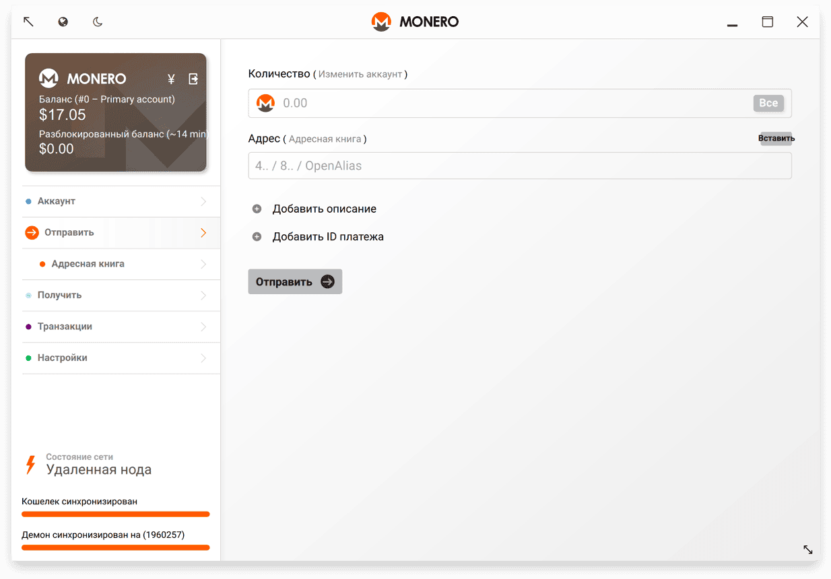The width and height of the screenshot is (831, 579).
Task: Click the lightning bolt network status icon
Action: coord(30,465)
